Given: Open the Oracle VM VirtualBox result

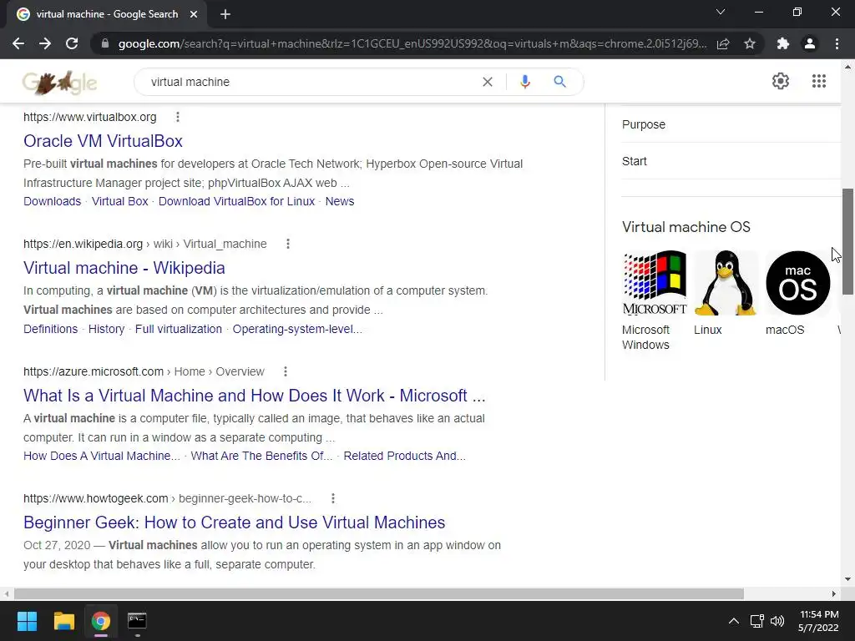Looking at the screenshot, I should pos(103,140).
